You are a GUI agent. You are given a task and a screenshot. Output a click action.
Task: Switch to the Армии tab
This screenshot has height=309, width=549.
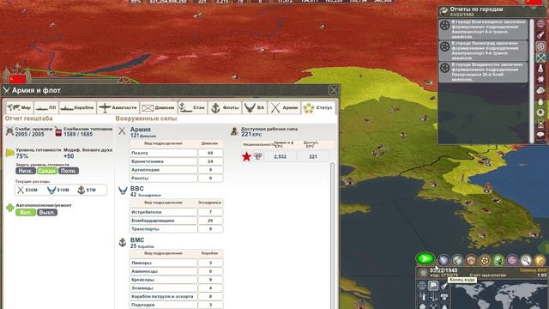click(284, 107)
